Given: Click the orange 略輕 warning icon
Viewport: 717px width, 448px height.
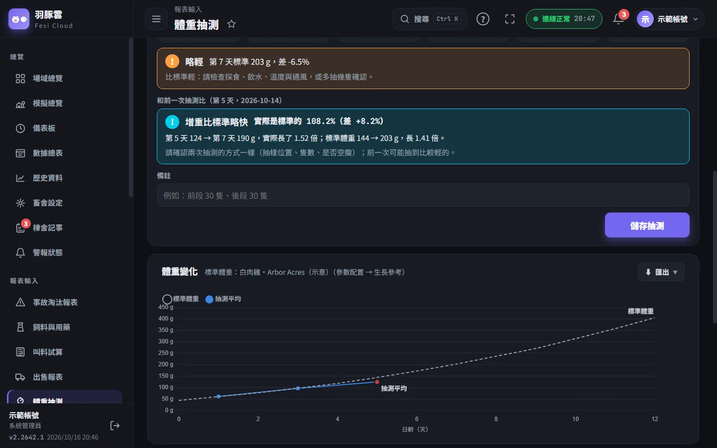Looking at the screenshot, I should point(172,62).
